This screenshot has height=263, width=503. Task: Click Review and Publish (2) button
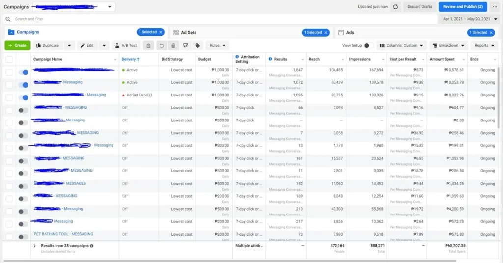click(463, 7)
